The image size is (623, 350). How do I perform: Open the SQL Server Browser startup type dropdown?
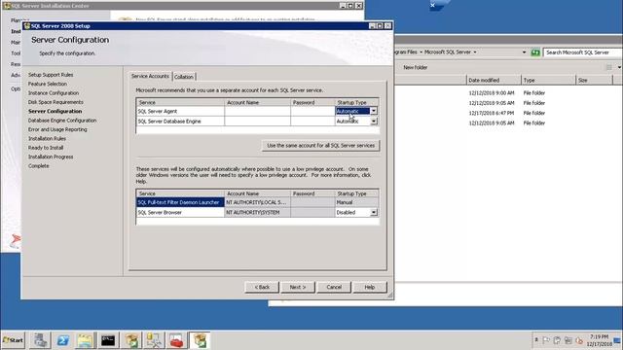(374, 212)
